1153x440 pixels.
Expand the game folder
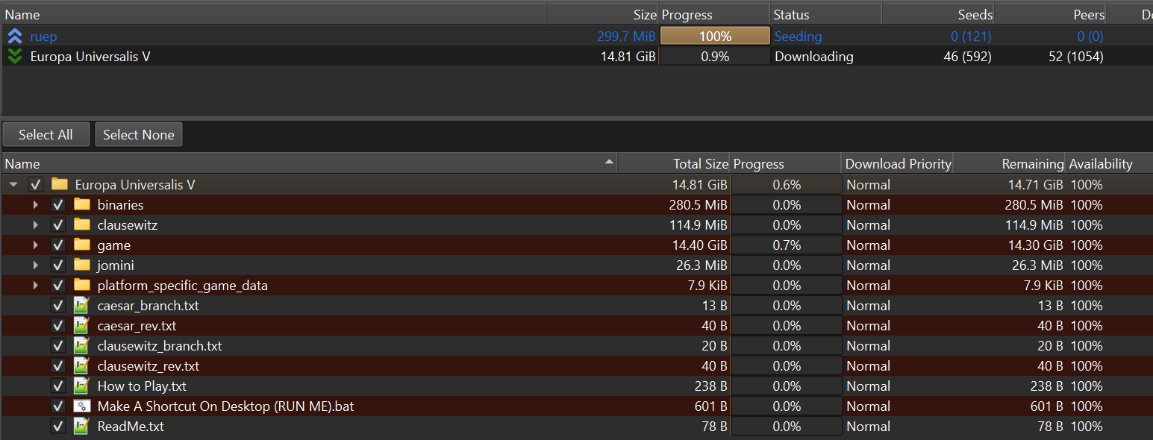(x=35, y=245)
